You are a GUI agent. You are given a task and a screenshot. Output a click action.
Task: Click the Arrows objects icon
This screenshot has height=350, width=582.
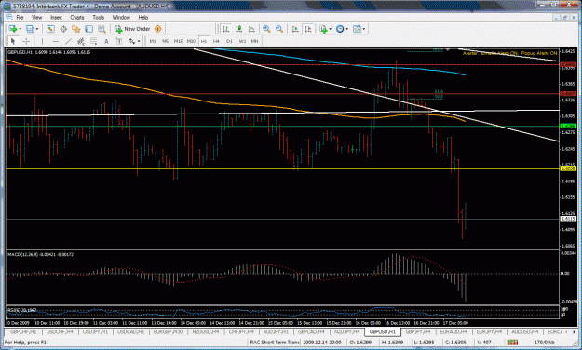point(132,41)
